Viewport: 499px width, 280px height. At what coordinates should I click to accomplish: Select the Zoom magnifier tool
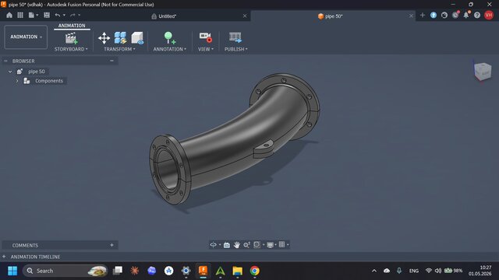pos(246,245)
